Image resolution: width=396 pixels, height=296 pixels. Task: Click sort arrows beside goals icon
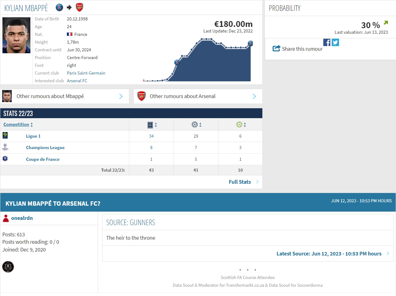200,125
